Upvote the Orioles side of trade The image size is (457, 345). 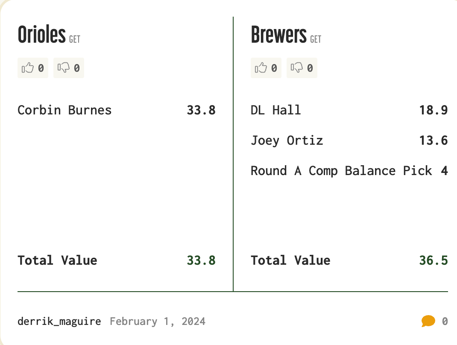32,68
